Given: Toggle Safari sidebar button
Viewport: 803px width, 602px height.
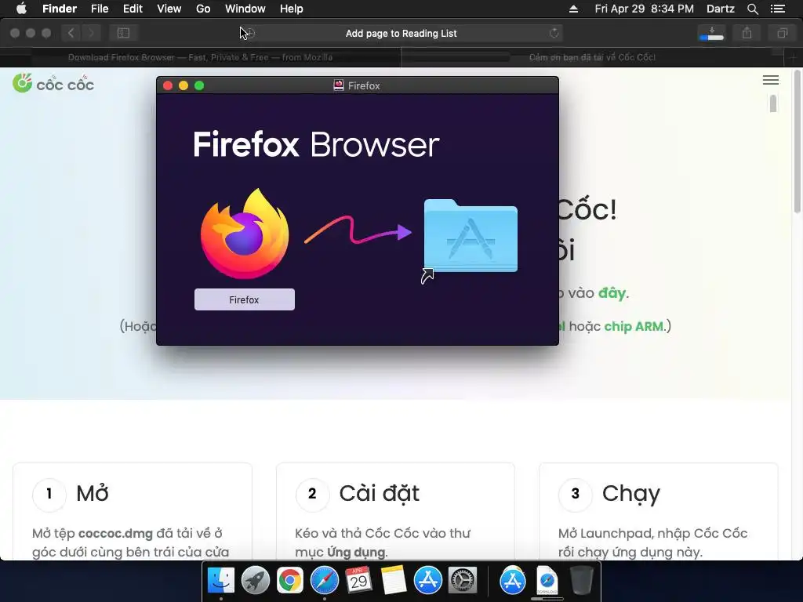Looking at the screenshot, I should (123, 33).
